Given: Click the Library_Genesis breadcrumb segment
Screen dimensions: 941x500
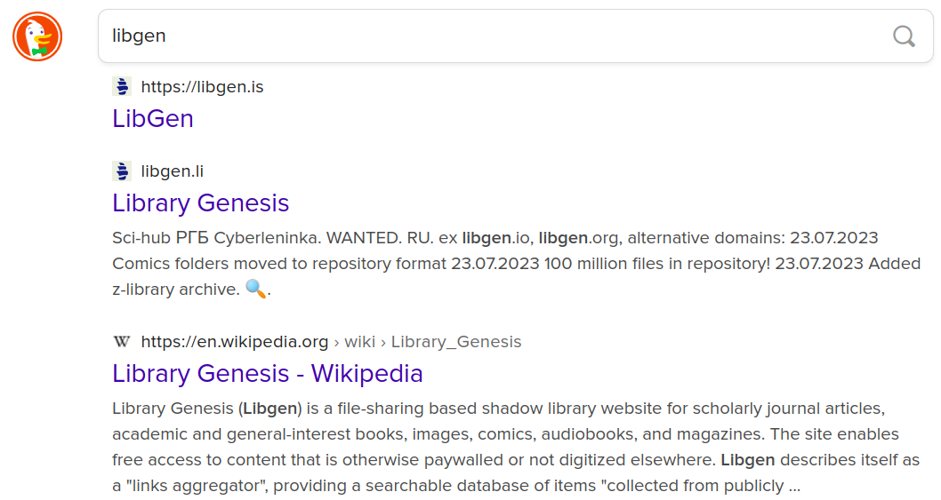Looking at the screenshot, I should click(x=456, y=342).
